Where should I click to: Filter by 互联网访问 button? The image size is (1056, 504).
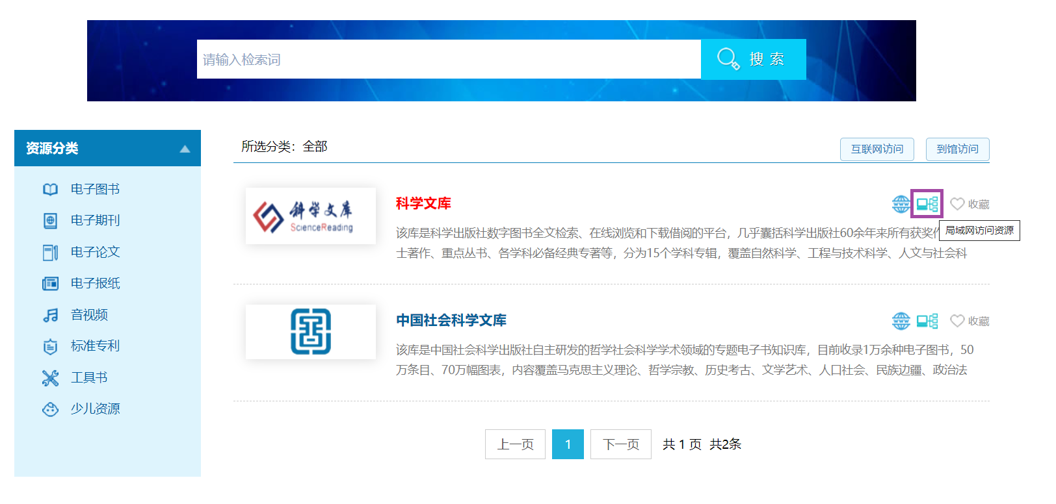(877, 149)
